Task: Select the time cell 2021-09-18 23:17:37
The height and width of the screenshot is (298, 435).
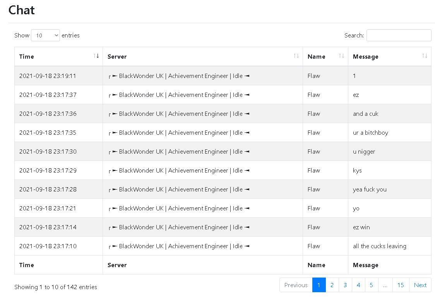Action: (58, 95)
